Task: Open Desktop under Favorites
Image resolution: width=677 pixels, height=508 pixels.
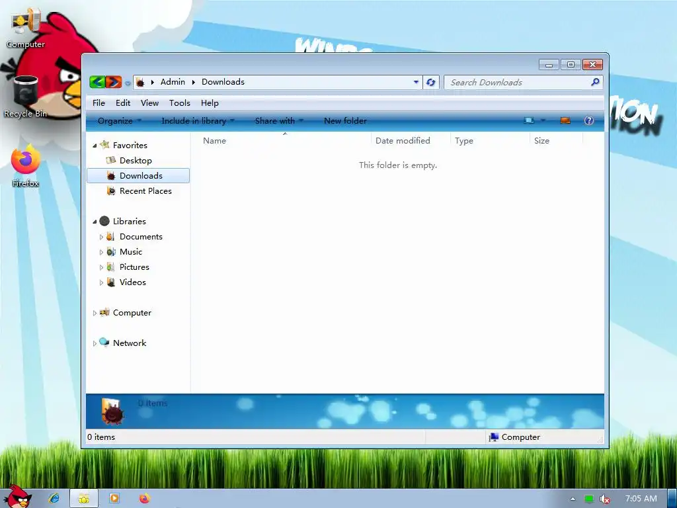Action: pos(136,160)
